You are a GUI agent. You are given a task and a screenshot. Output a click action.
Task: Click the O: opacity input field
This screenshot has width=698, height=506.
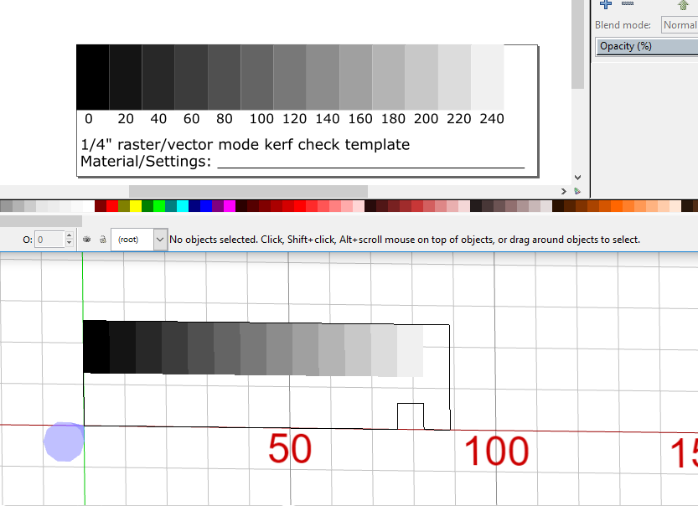pyautogui.click(x=50, y=240)
